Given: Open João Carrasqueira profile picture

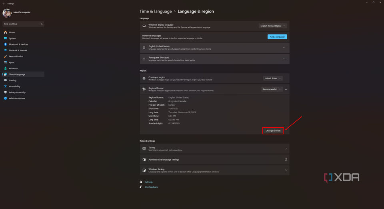Looking at the screenshot, I should coord(7,13).
